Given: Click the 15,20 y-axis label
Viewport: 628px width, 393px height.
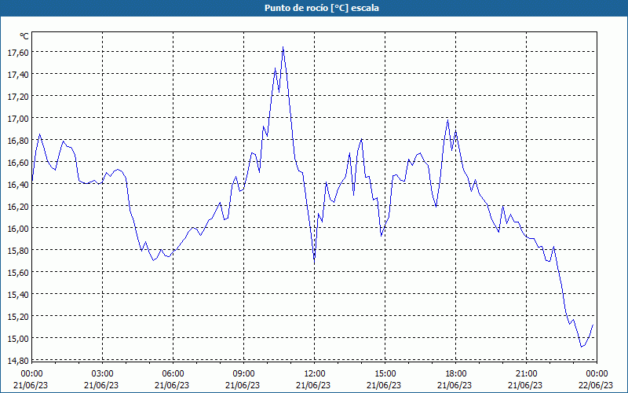Looking at the screenshot, I should 18,317.
